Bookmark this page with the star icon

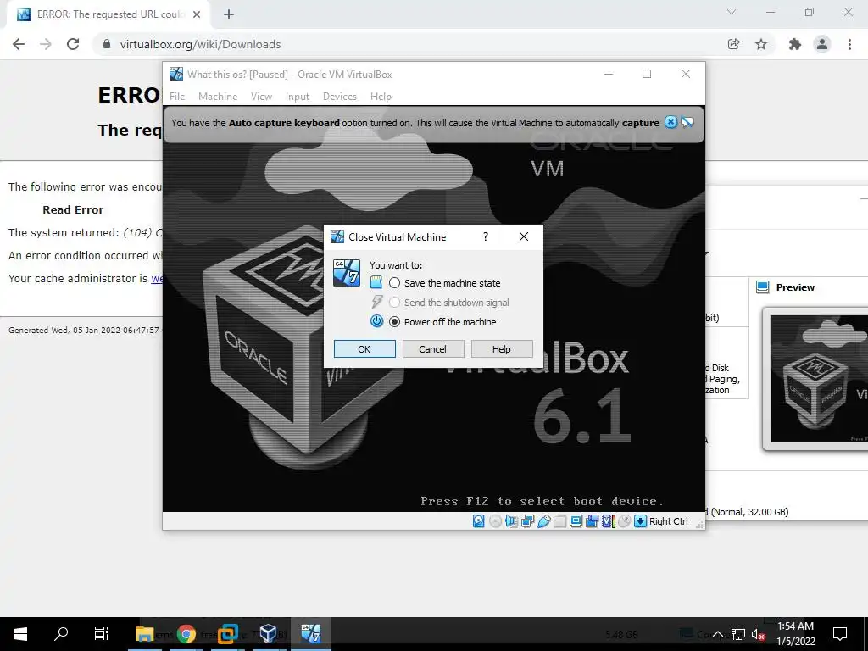tap(761, 44)
